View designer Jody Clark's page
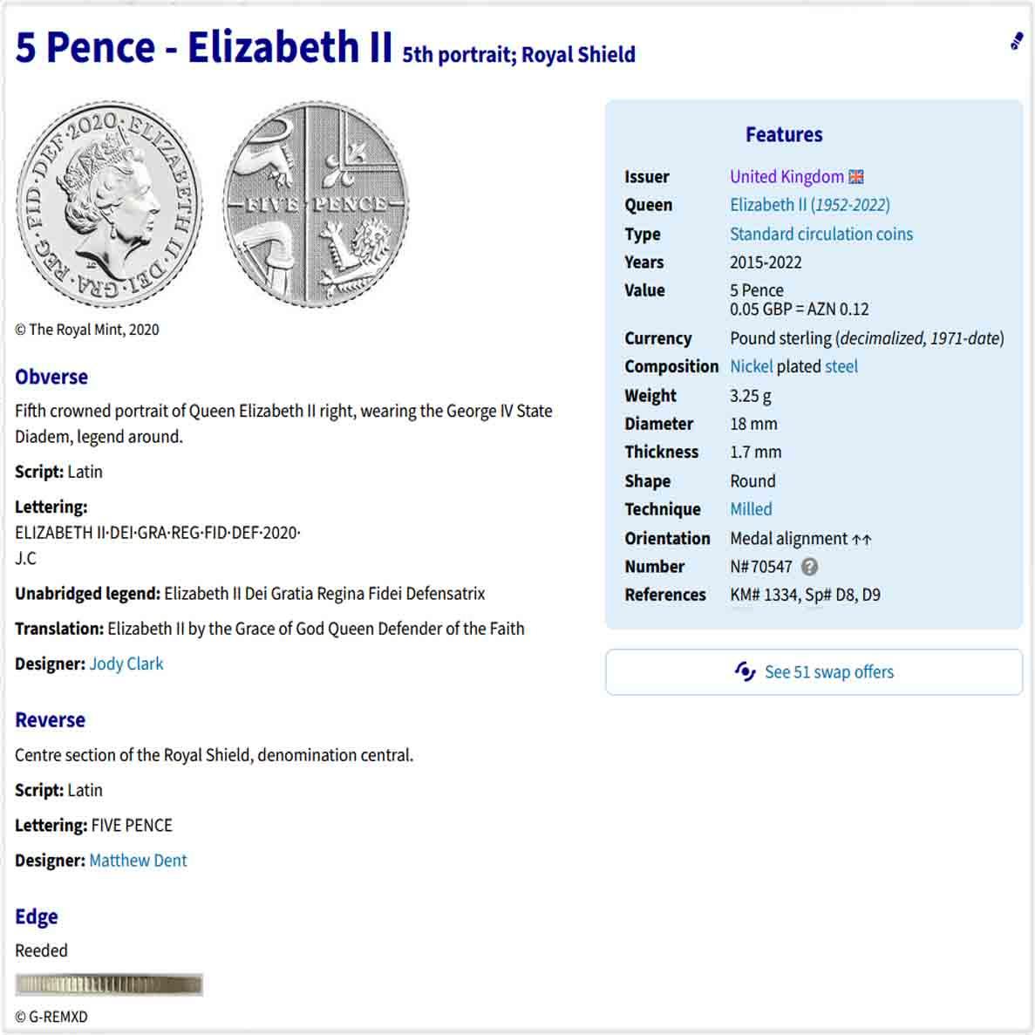The width and height of the screenshot is (1035, 1035). coord(126,664)
